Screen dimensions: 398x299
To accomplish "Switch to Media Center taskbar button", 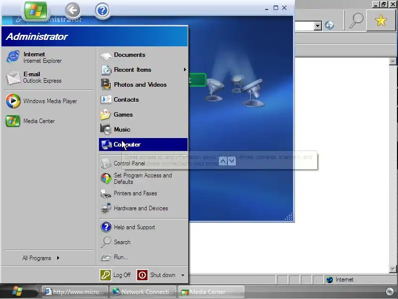I will point(211,292).
